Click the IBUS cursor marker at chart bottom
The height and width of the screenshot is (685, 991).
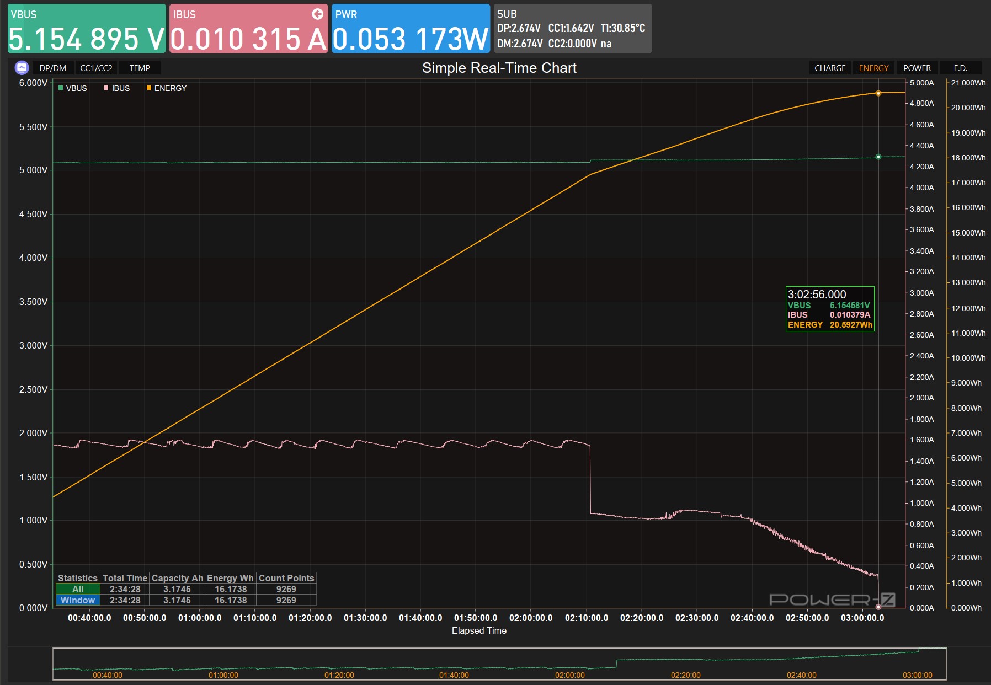[878, 607]
